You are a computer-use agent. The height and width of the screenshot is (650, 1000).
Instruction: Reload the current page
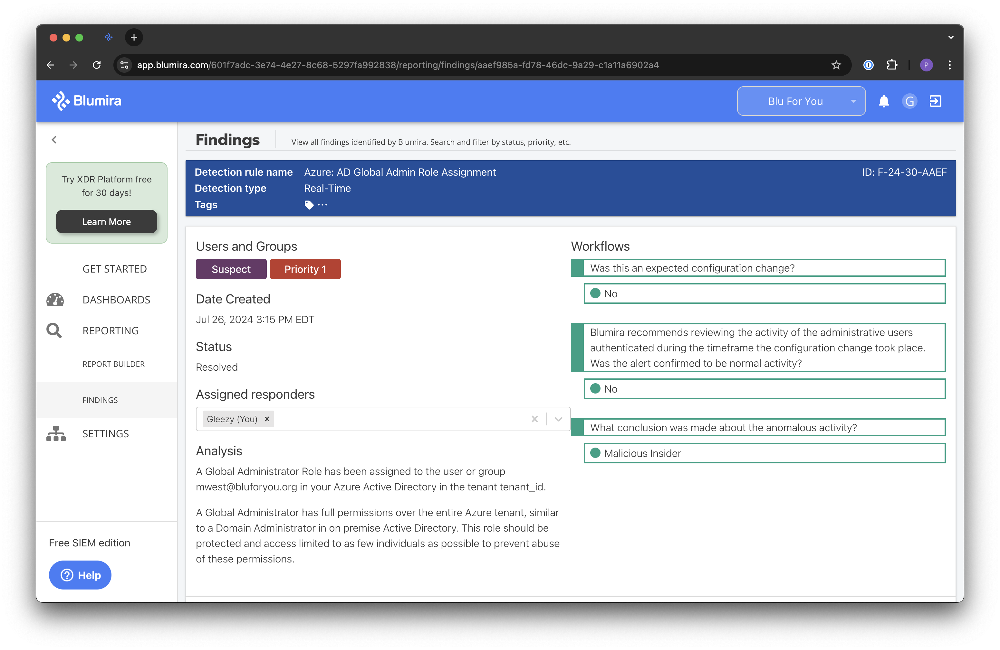pos(97,65)
